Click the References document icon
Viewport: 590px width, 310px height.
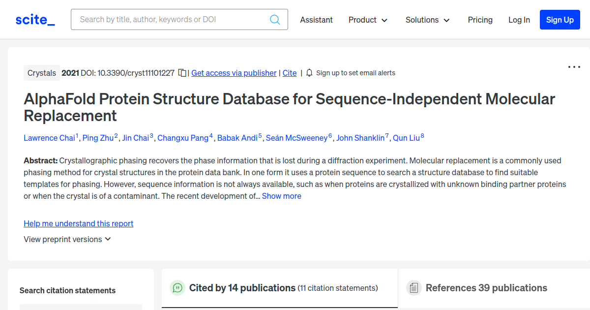click(x=414, y=288)
